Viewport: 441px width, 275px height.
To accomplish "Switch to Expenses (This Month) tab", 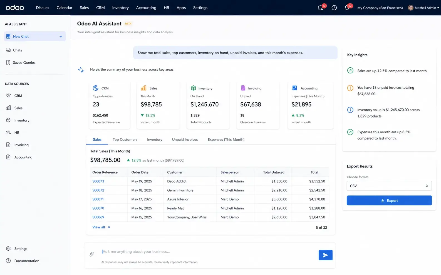I will [x=226, y=139].
